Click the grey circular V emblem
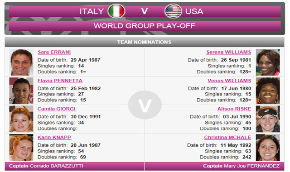 pyautogui.click(x=145, y=105)
